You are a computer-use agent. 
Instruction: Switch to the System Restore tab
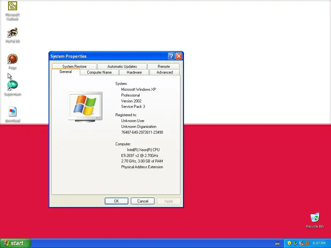[74, 67]
